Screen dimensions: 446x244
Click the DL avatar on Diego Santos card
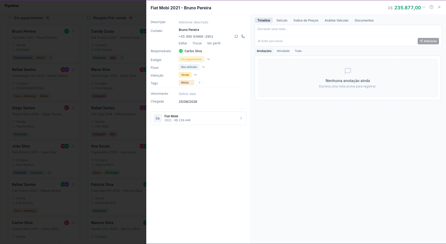(x=67, y=108)
